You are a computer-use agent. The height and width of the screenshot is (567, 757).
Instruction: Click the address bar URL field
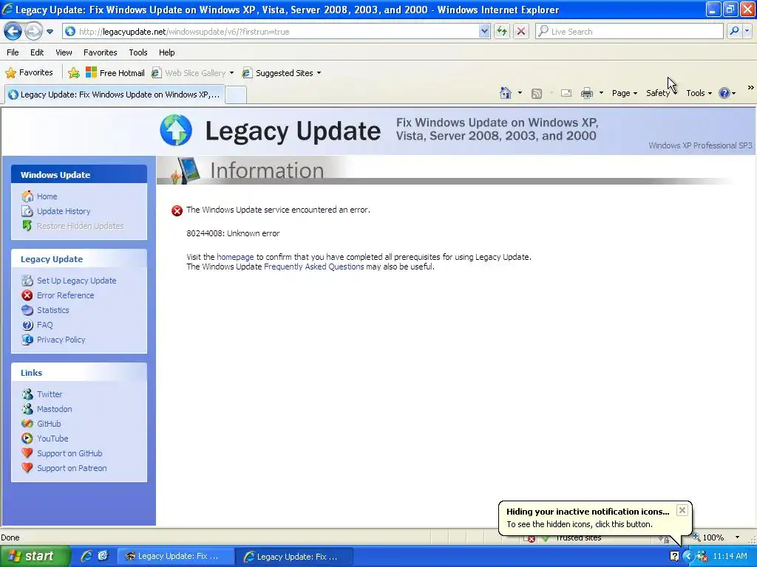272,32
